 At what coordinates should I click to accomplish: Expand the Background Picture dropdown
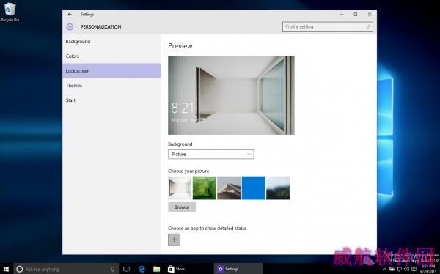point(211,155)
